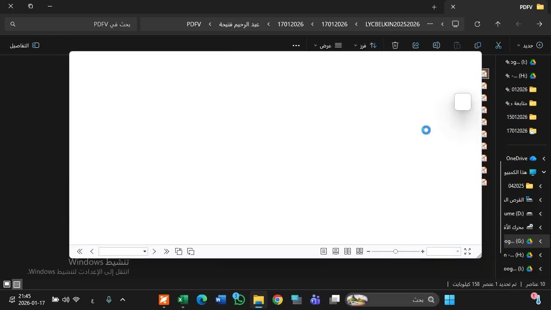Adjust the preview zoom slider handle

pyautogui.click(x=396, y=251)
